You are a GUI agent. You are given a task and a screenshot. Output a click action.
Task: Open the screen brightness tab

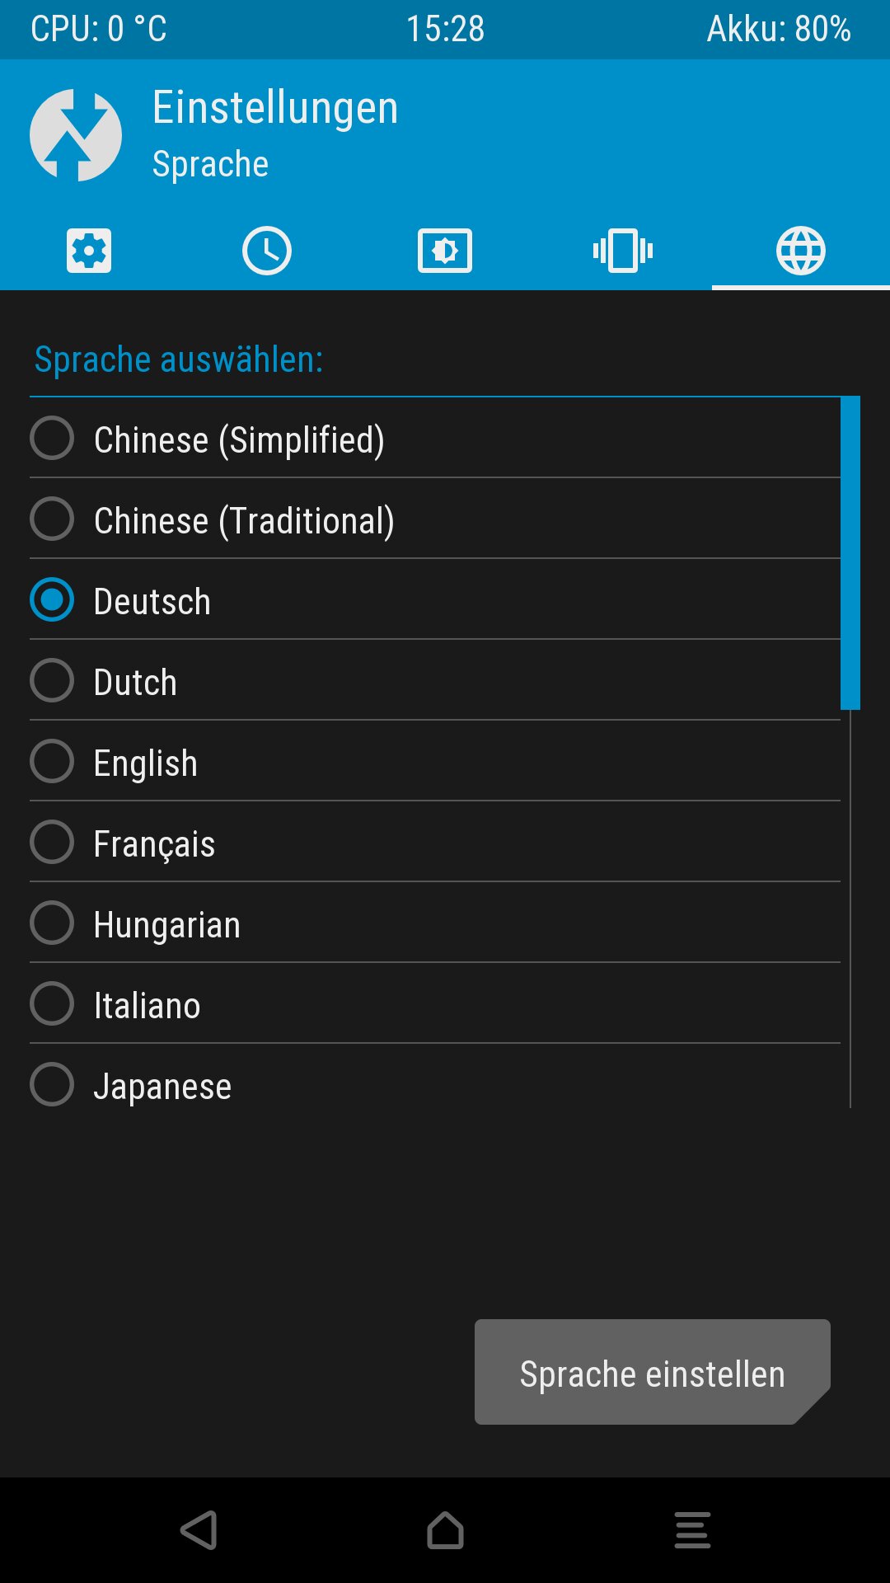(445, 251)
